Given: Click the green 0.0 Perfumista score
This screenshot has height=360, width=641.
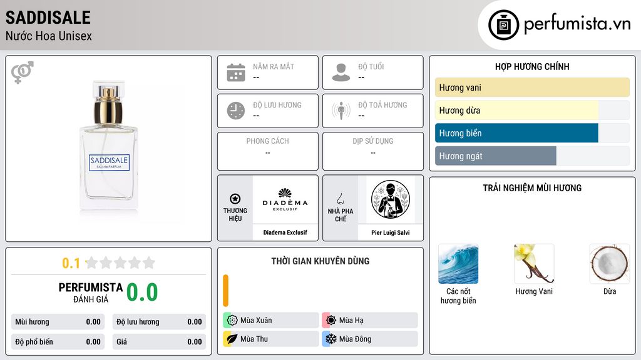Looking at the screenshot, I should (142, 292).
